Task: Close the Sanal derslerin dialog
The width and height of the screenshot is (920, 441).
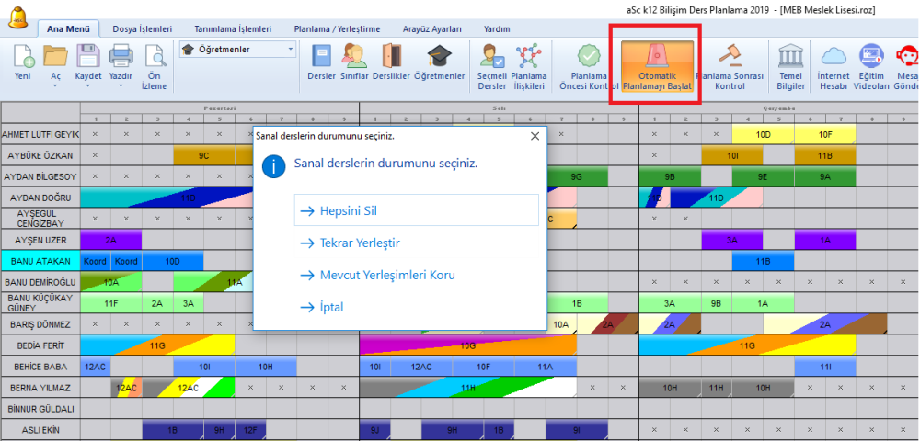Action: [535, 137]
